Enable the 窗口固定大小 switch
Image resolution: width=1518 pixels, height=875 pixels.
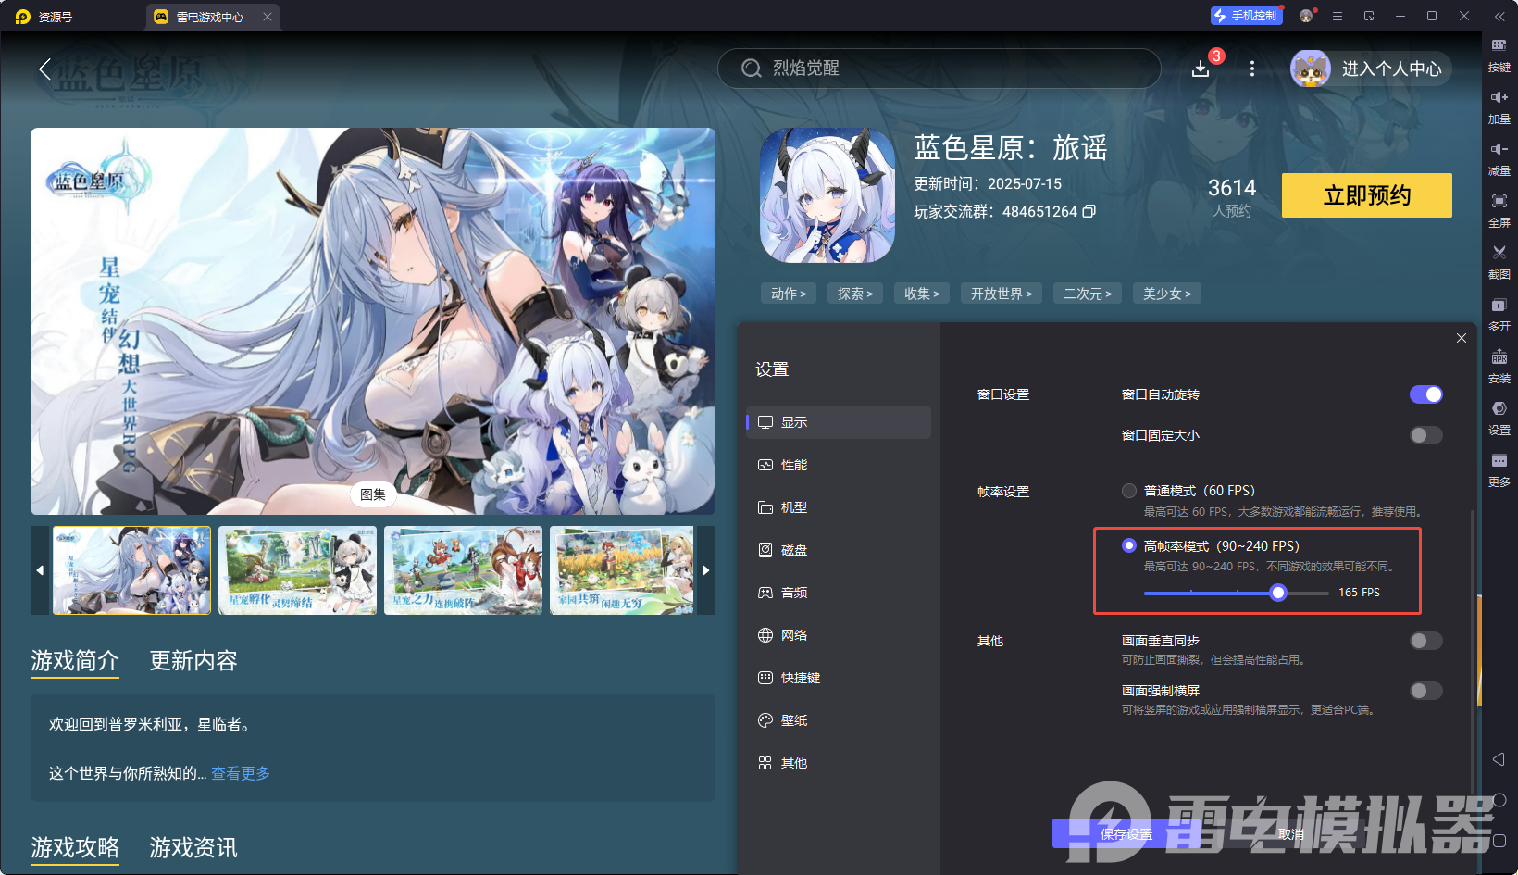[1426, 435]
